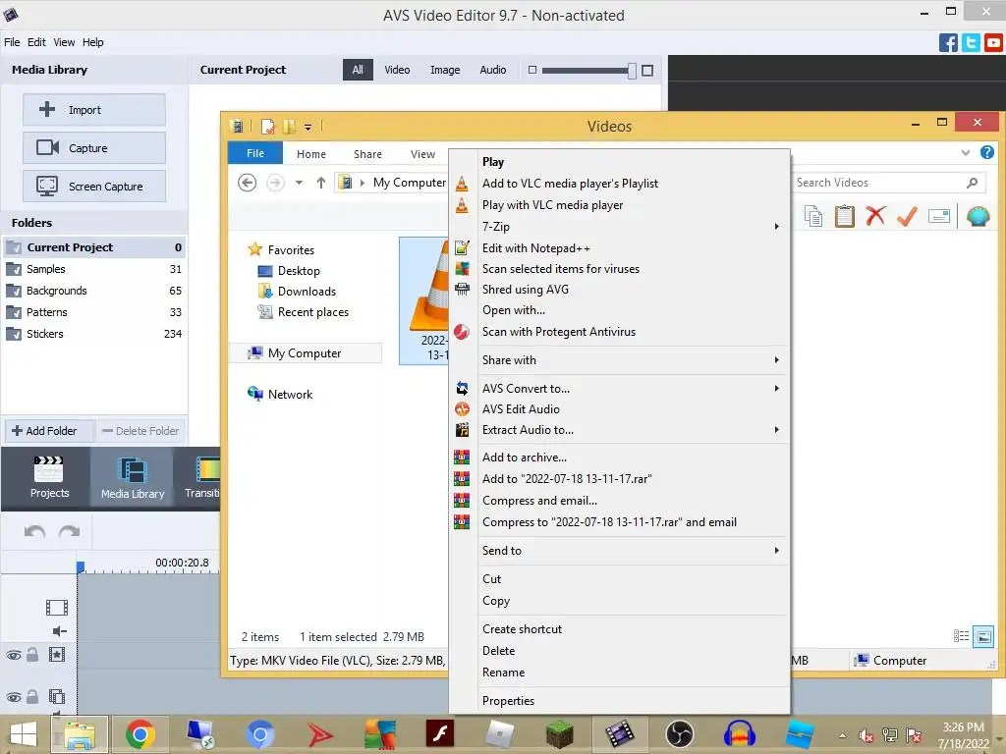This screenshot has width=1006, height=754.
Task: Open Google Chrome from the taskbar
Action: [140, 734]
